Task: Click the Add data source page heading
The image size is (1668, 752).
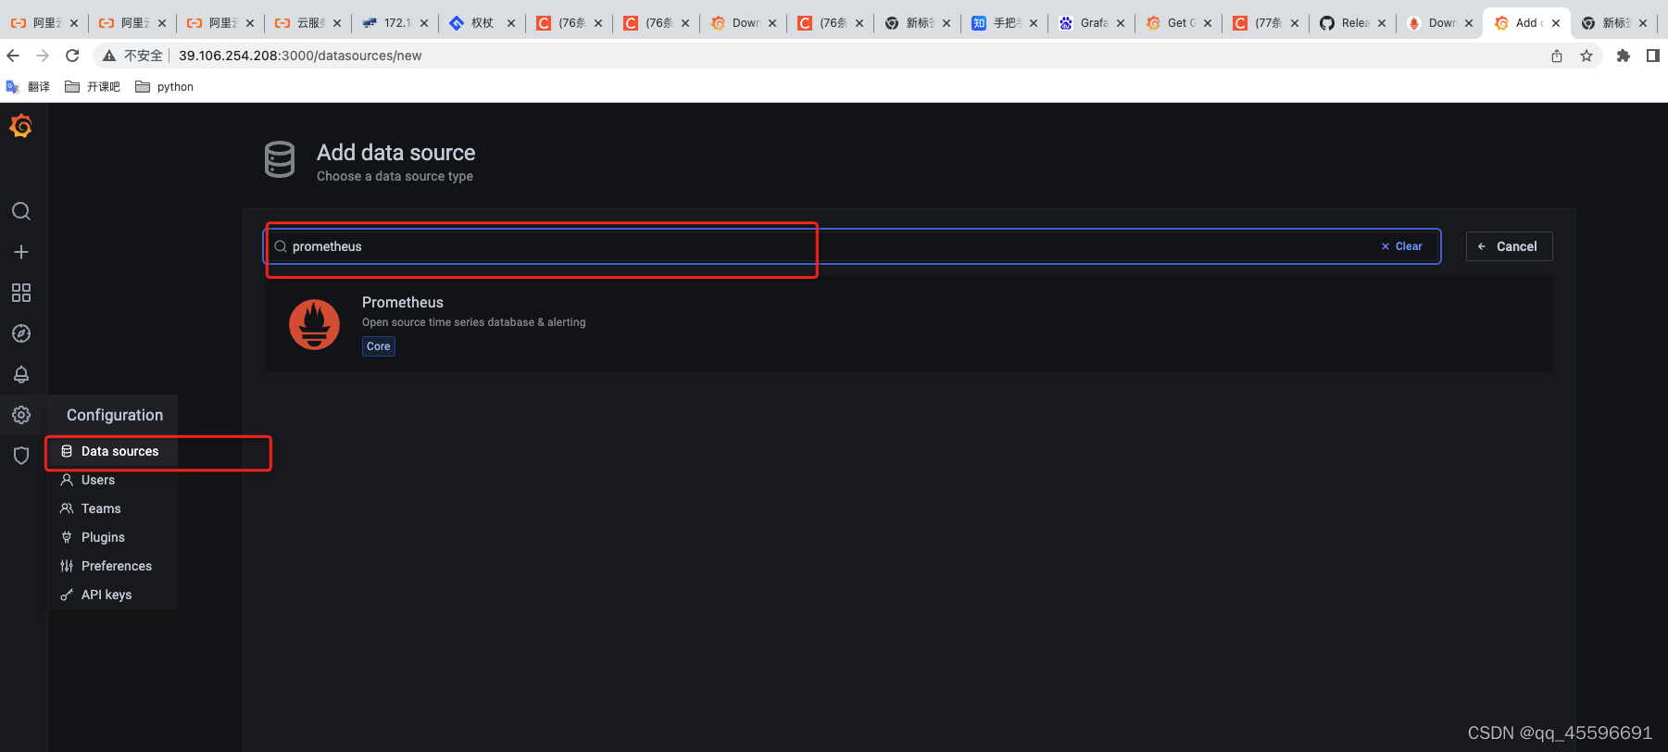Action: (395, 153)
